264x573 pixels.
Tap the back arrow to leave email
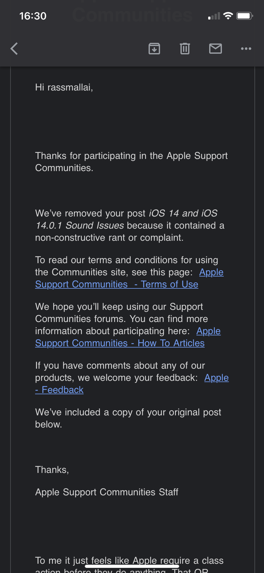pos(14,49)
